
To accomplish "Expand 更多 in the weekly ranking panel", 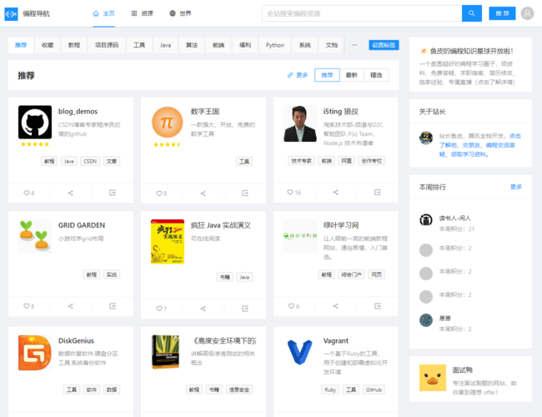I will point(515,187).
